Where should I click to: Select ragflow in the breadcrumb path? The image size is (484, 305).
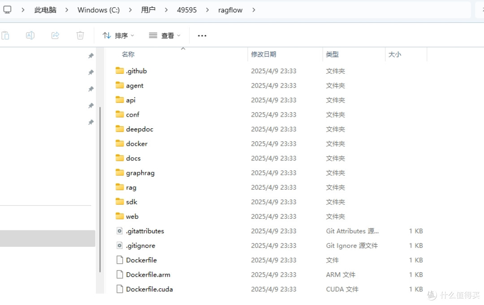[x=230, y=10]
